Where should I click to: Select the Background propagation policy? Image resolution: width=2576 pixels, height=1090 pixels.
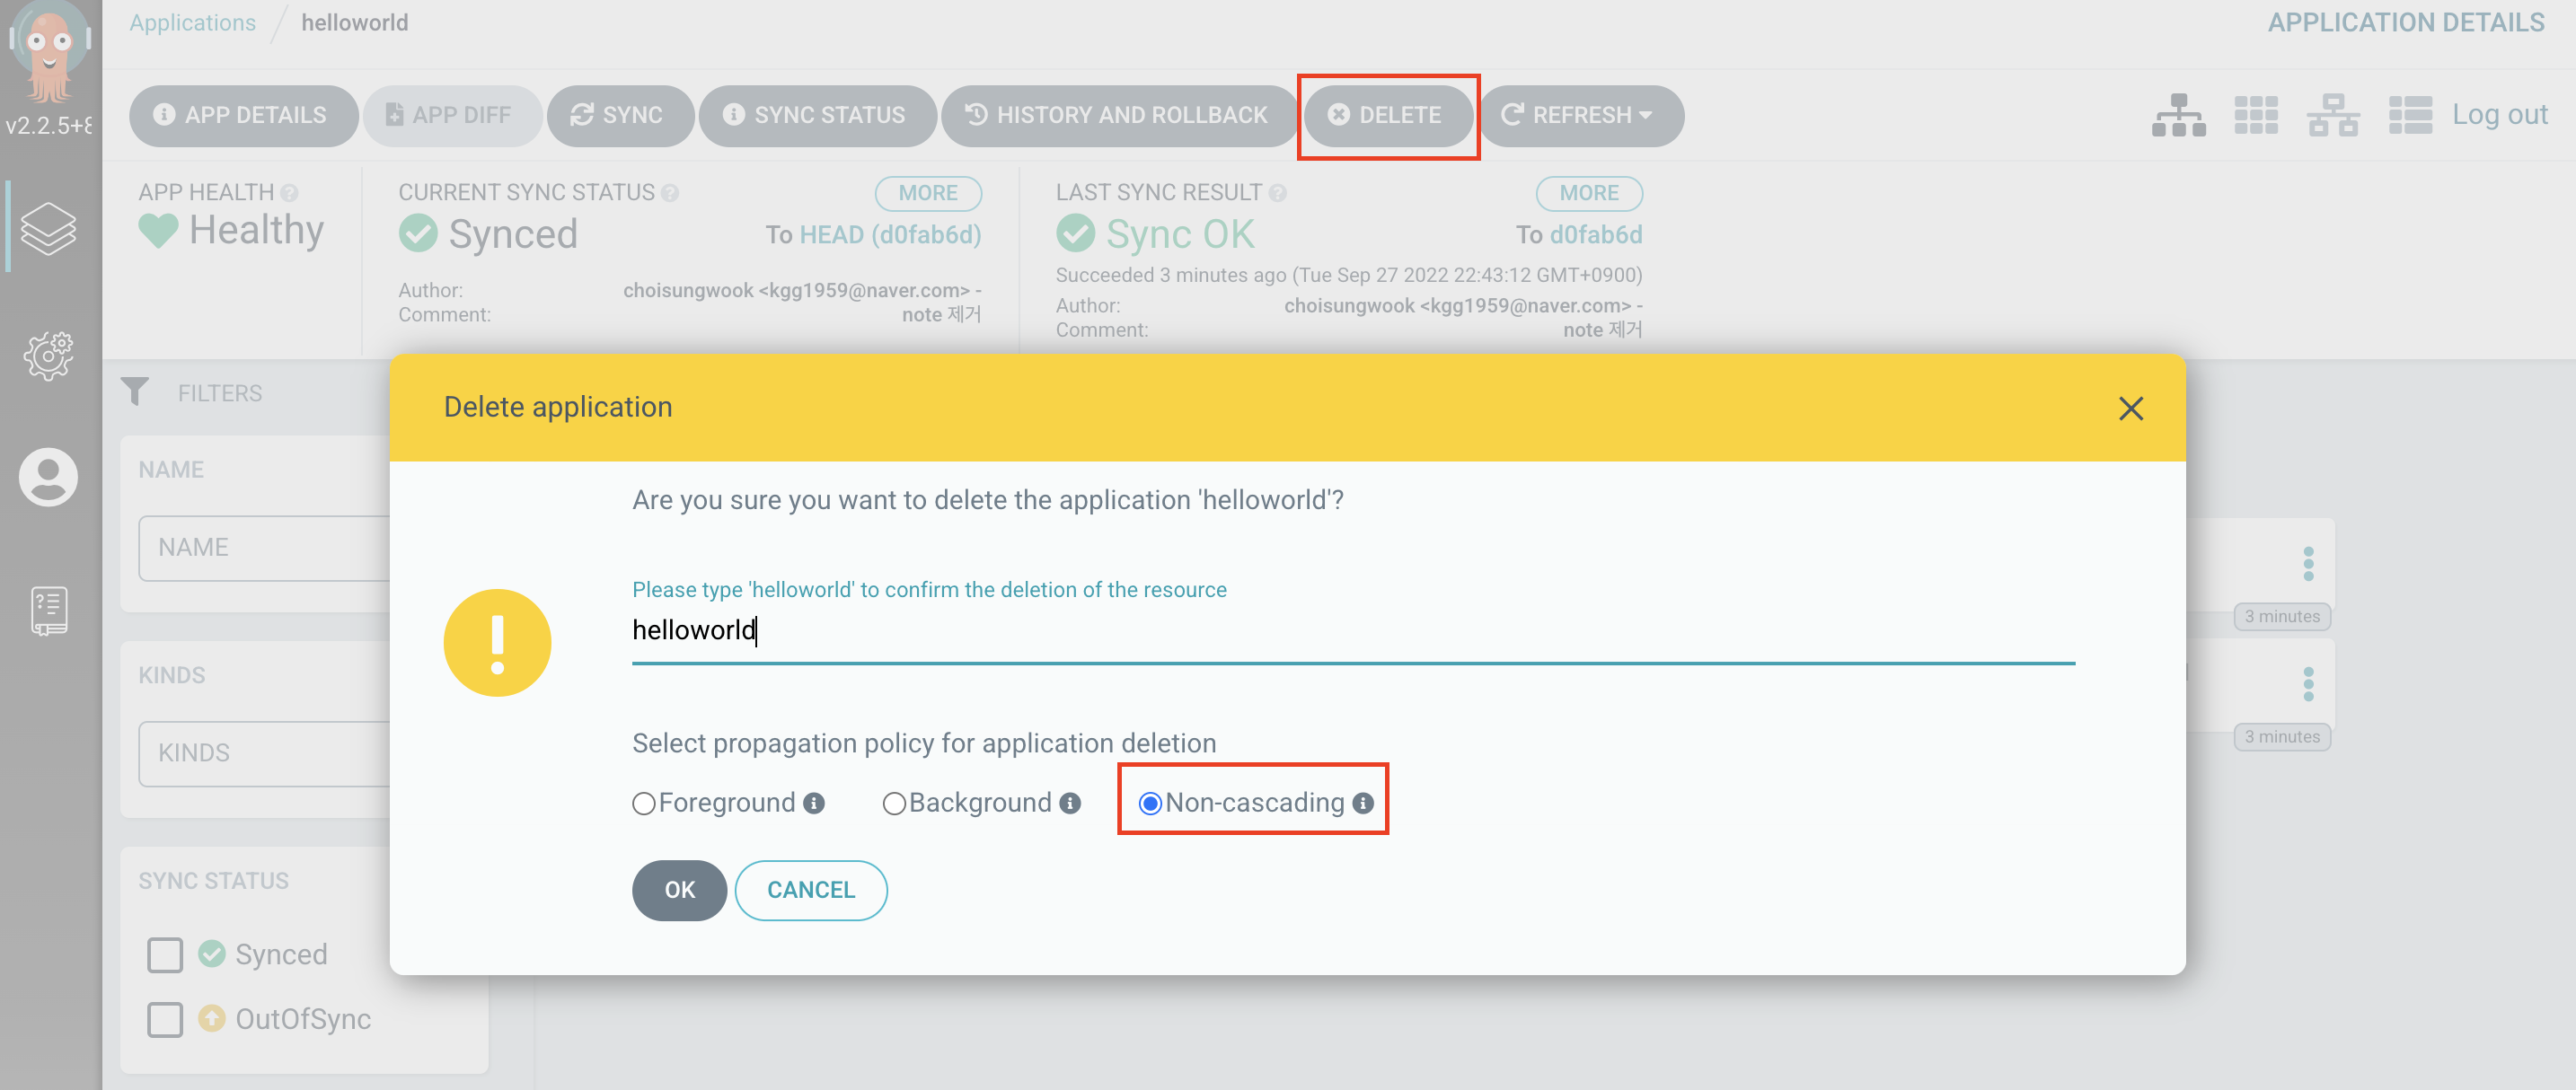[x=894, y=803]
